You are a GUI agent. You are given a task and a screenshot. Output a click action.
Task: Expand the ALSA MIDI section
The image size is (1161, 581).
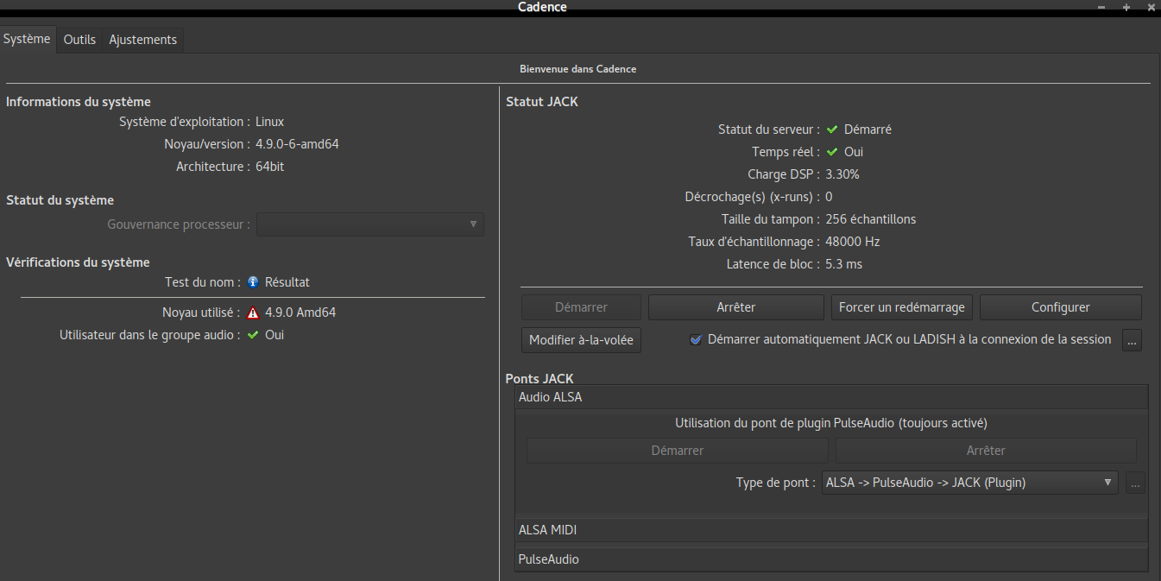[x=831, y=530]
